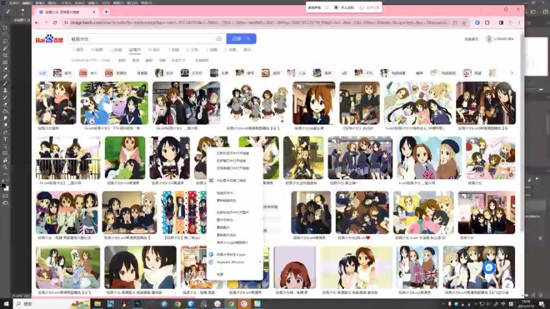
Task: Click the camera image-search icon
Action: (219, 39)
